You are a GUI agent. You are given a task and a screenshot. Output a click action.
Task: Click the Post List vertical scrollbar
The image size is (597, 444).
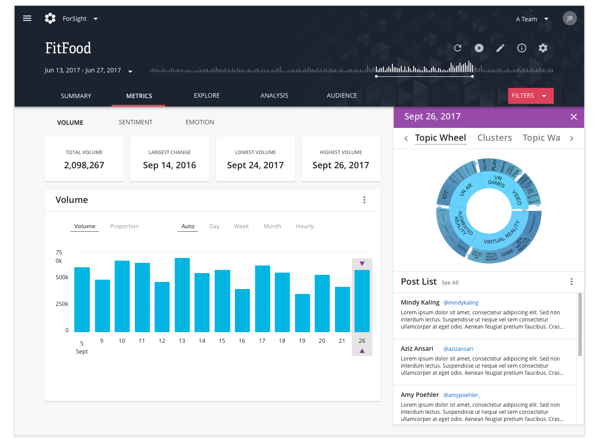click(580, 325)
